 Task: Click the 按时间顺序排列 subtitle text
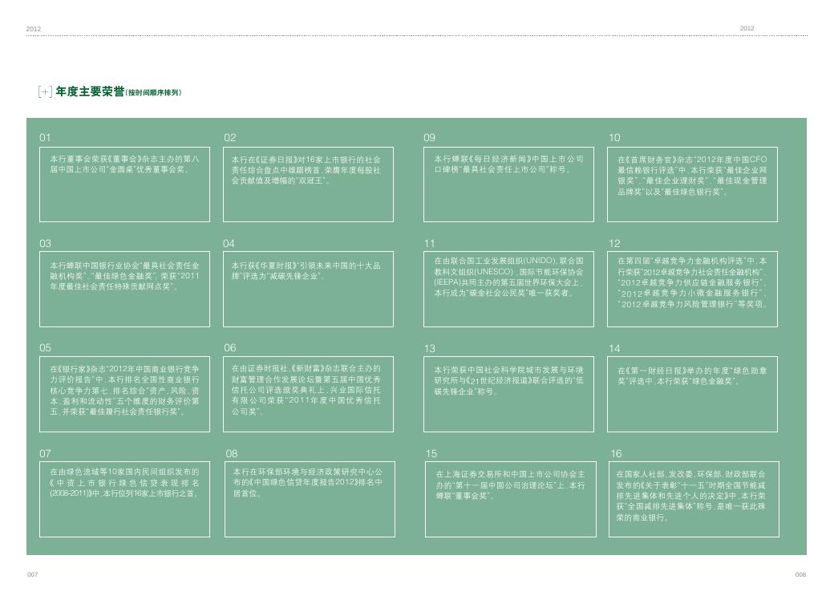(154, 93)
